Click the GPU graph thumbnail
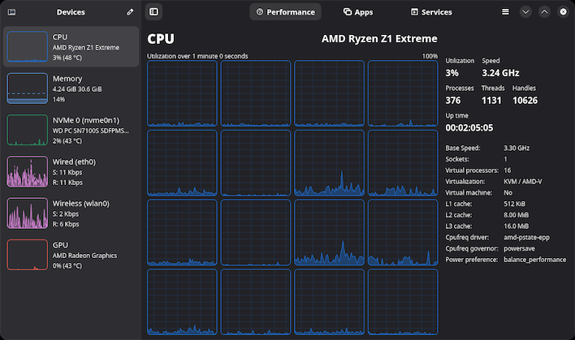The image size is (575, 340). [x=28, y=255]
